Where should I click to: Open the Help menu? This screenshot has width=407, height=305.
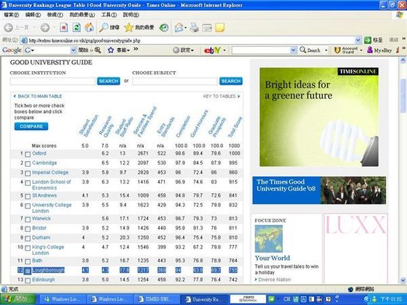[x=131, y=15]
